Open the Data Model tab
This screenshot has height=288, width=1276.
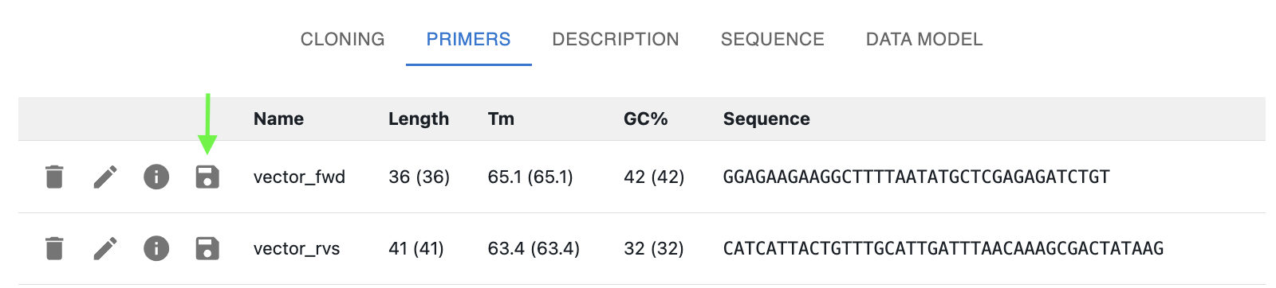[924, 39]
